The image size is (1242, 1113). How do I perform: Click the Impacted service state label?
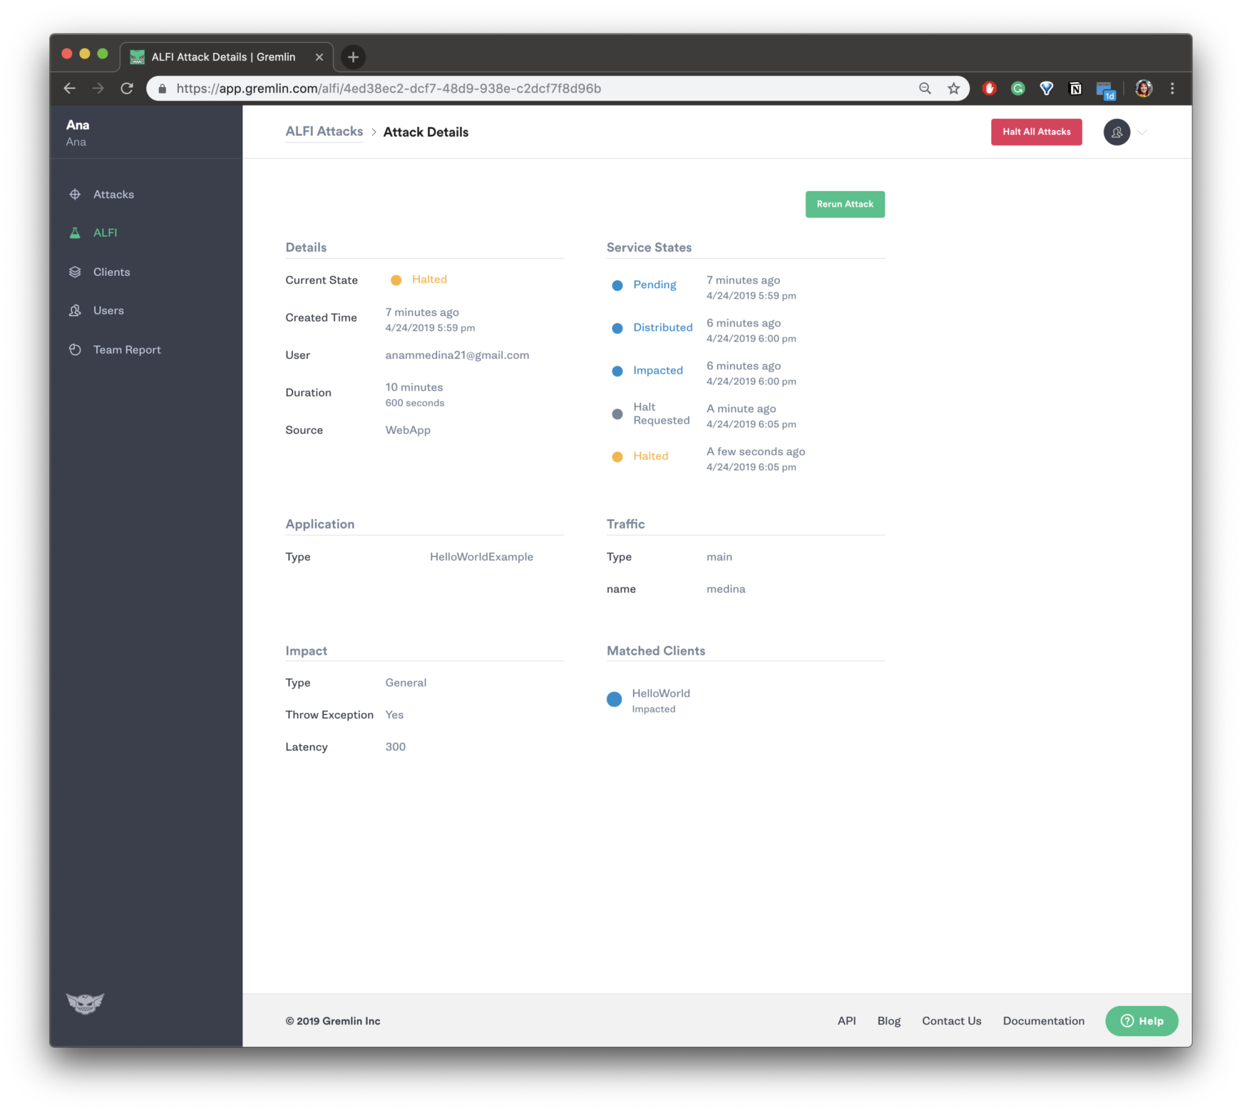[658, 370]
